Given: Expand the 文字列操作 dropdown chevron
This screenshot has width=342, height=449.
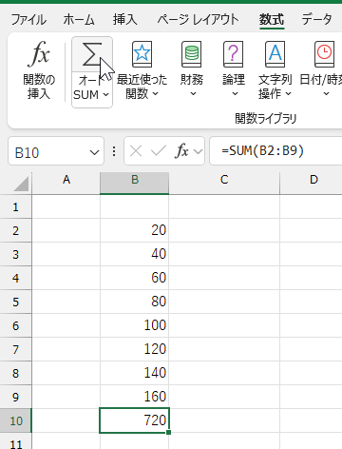Looking at the screenshot, I should tap(288, 94).
